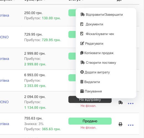Open the three-dots menu in the 2 094.00 row
Screen dimensions: 144x138
131,104
